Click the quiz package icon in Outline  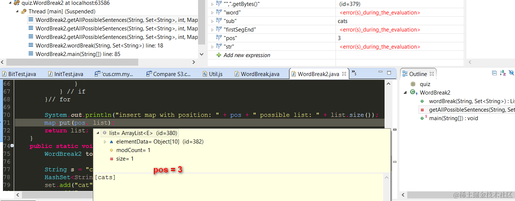tap(413, 84)
